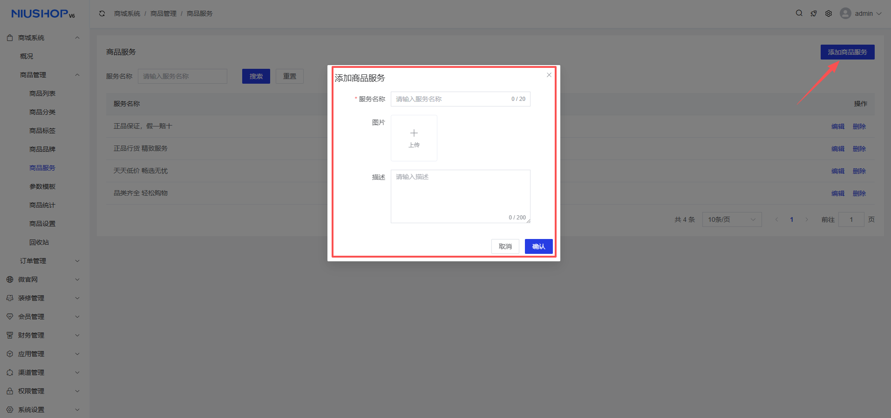
Task: Click the 取消 button in the dialog
Action: 505,246
